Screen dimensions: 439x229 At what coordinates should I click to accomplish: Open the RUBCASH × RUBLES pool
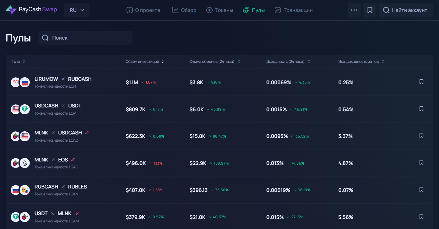pyautogui.click(x=61, y=187)
